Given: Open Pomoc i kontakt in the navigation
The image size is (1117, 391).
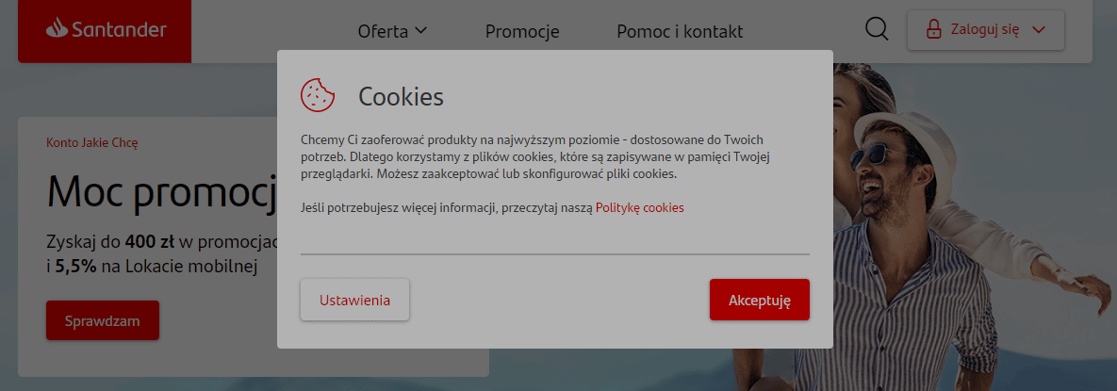Looking at the screenshot, I should pyautogui.click(x=680, y=31).
